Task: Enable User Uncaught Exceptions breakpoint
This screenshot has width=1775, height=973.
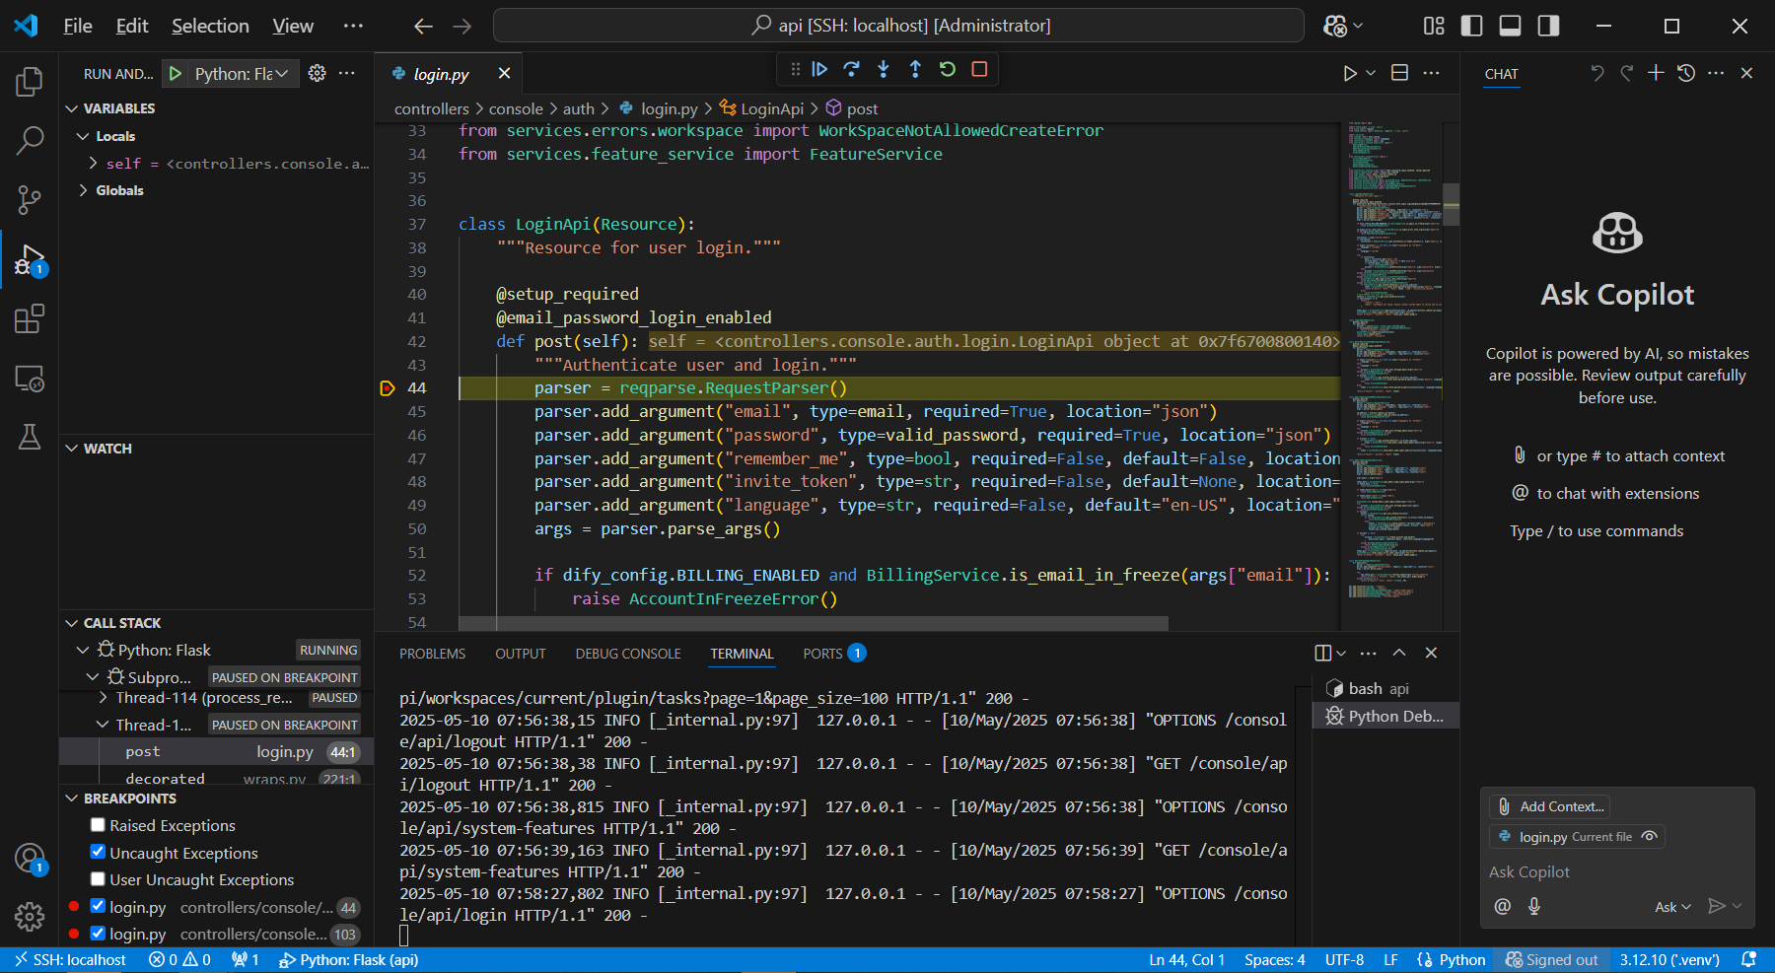Action: (98, 879)
